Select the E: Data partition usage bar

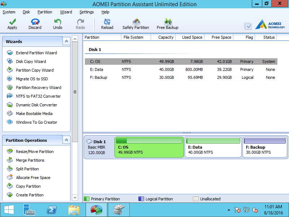213,141
